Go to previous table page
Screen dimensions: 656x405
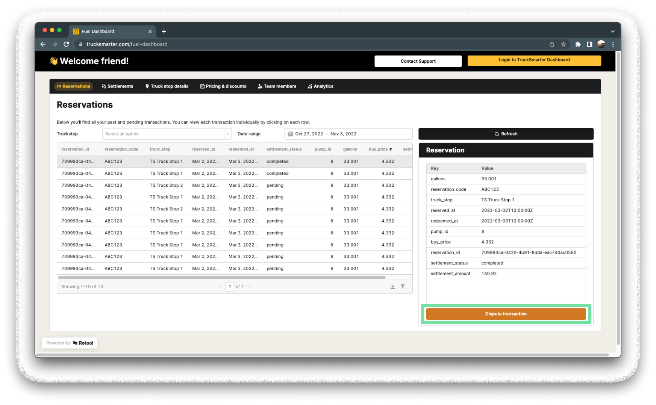220,287
